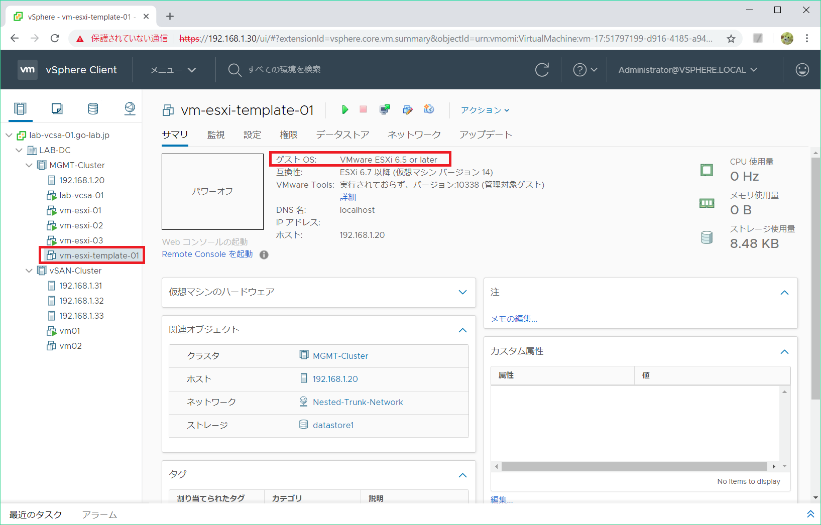Open the アクション dropdown
The height and width of the screenshot is (525, 821).
[x=485, y=110]
